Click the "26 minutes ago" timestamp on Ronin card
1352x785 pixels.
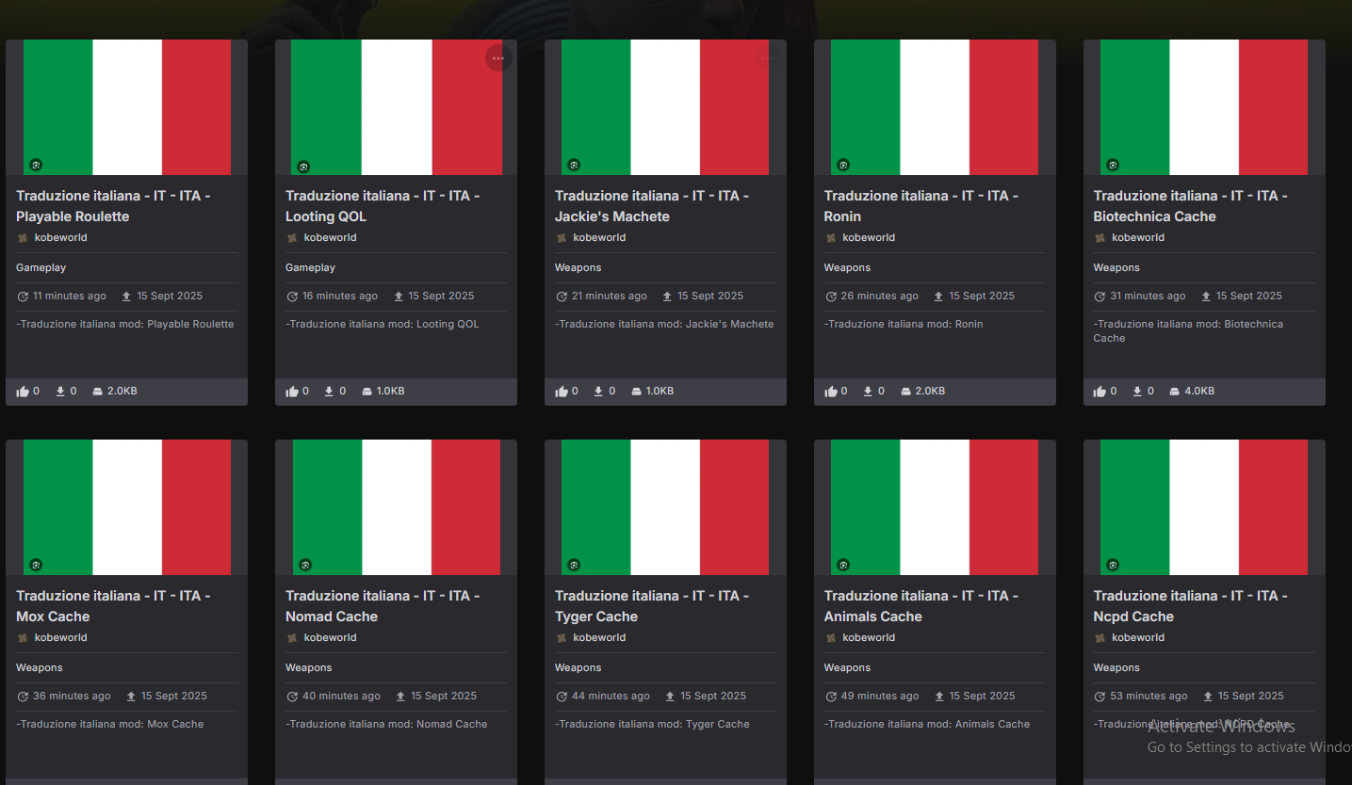coord(880,296)
